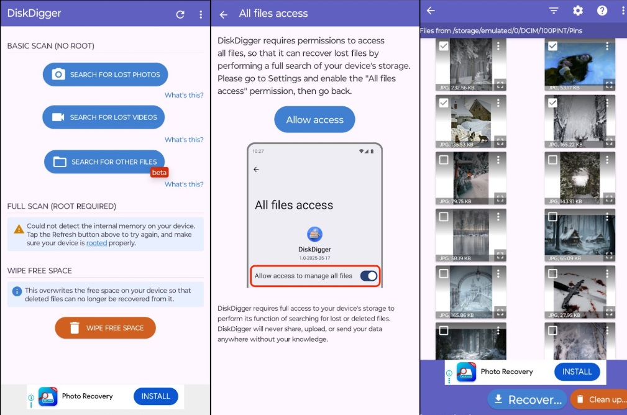Viewport: 627px width, 415px height.
Task: Start Search for Other Files
Action: (104, 162)
